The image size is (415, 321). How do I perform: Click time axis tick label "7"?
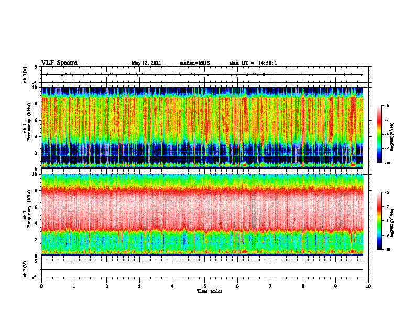pyautogui.click(x=270, y=286)
